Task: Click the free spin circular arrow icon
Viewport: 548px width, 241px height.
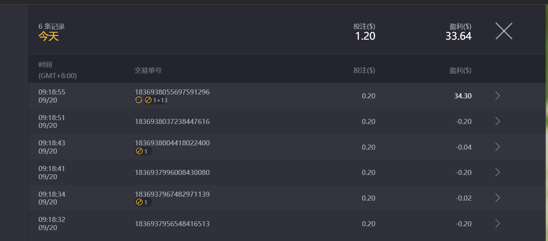Action: tap(138, 100)
